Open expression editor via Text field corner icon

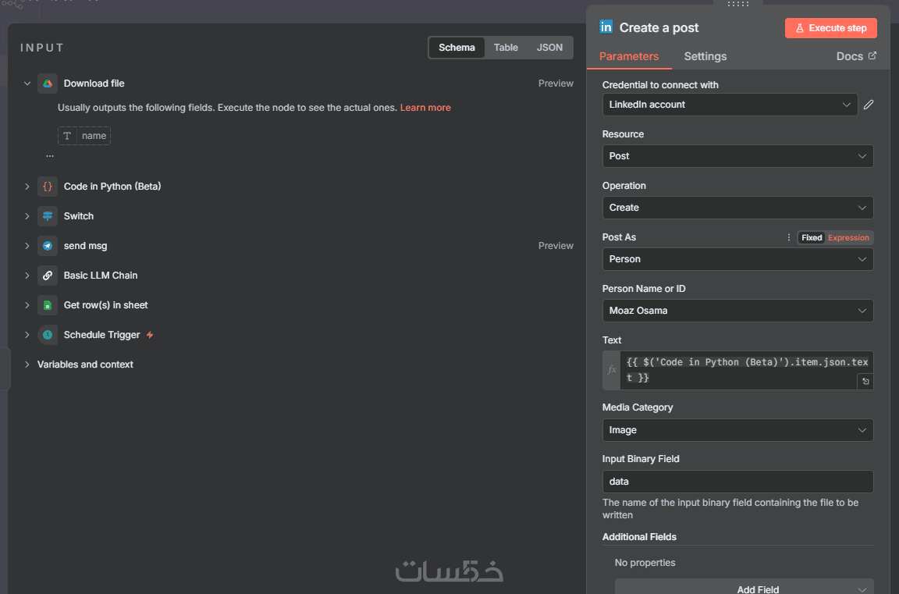865,381
